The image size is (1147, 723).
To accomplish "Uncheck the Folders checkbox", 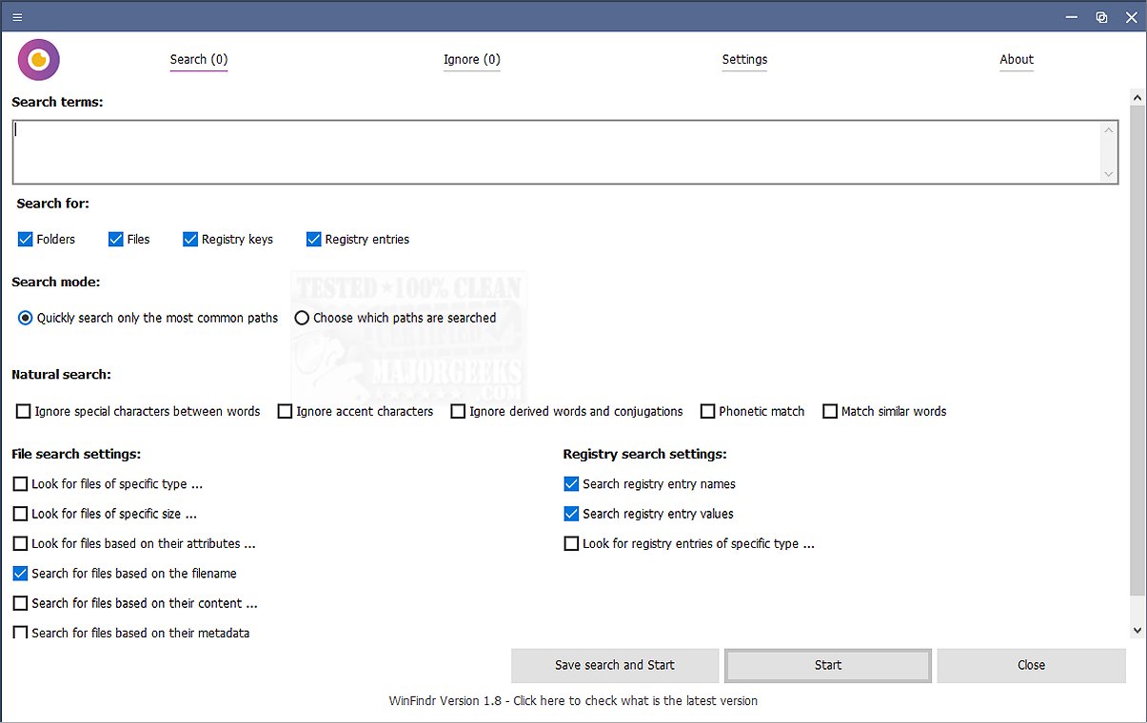I will point(26,240).
